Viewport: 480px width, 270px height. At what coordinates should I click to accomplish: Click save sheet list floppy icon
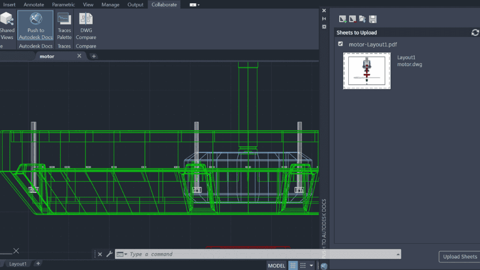click(x=373, y=19)
